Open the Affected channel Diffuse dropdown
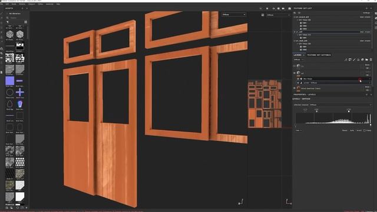This screenshot has width=377, height=212. click(x=332, y=105)
